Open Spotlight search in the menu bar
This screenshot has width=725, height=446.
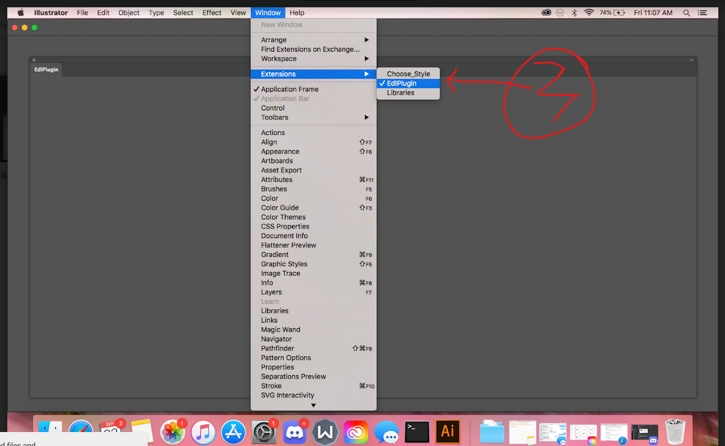point(686,12)
